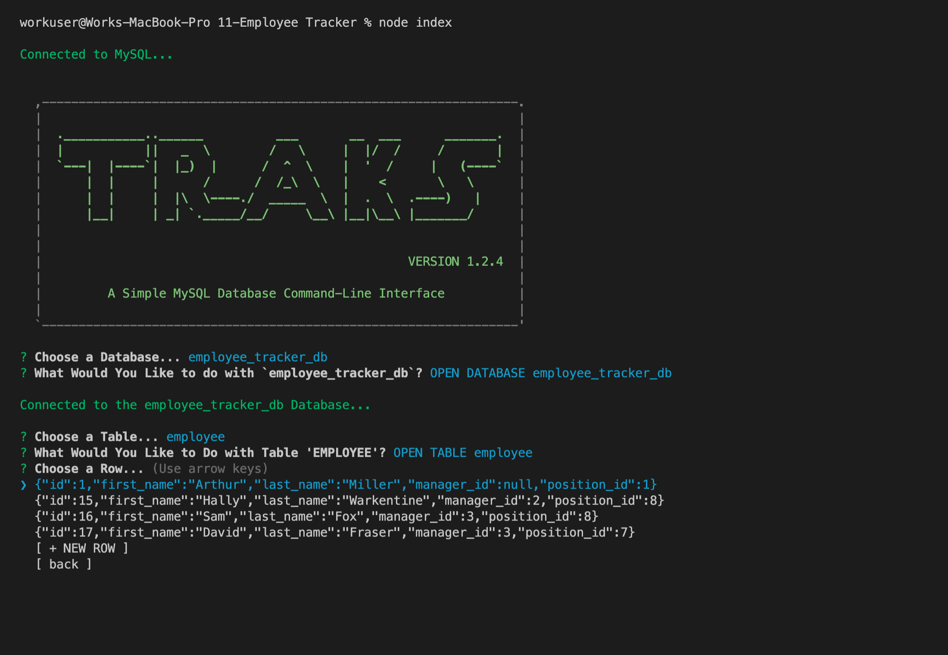
Task: Click the 'Choose a Database...' prompt
Action: [x=107, y=357]
